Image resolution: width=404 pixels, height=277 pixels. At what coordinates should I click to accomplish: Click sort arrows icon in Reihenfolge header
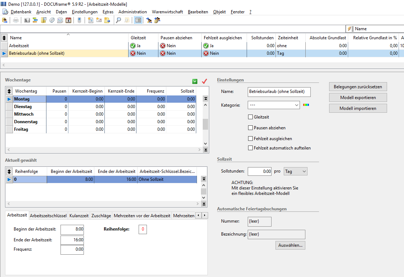9,171
